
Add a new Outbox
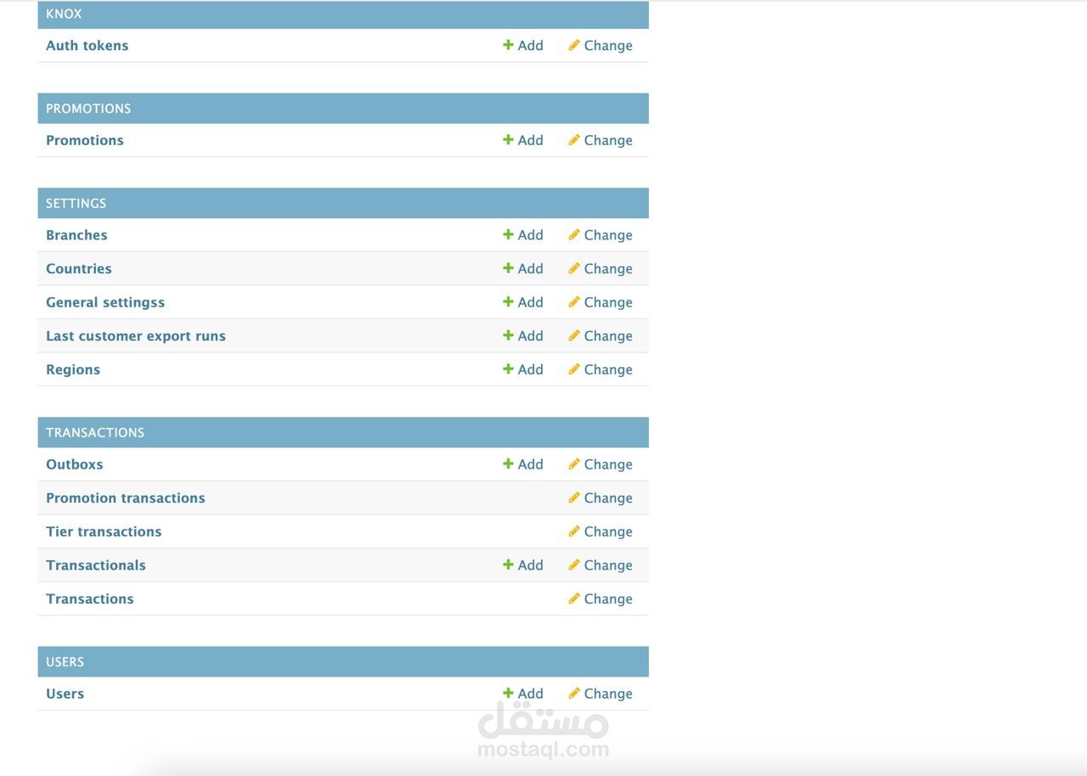[523, 464]
